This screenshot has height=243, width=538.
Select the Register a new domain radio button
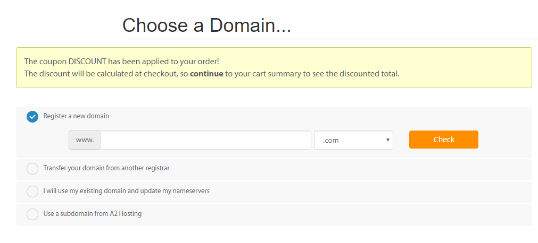32,117
